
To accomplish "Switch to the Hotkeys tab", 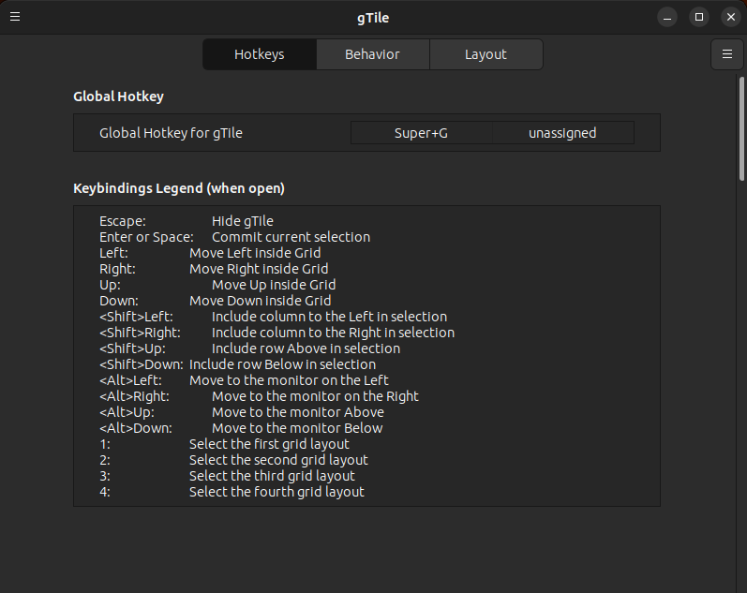I will 260,54.
